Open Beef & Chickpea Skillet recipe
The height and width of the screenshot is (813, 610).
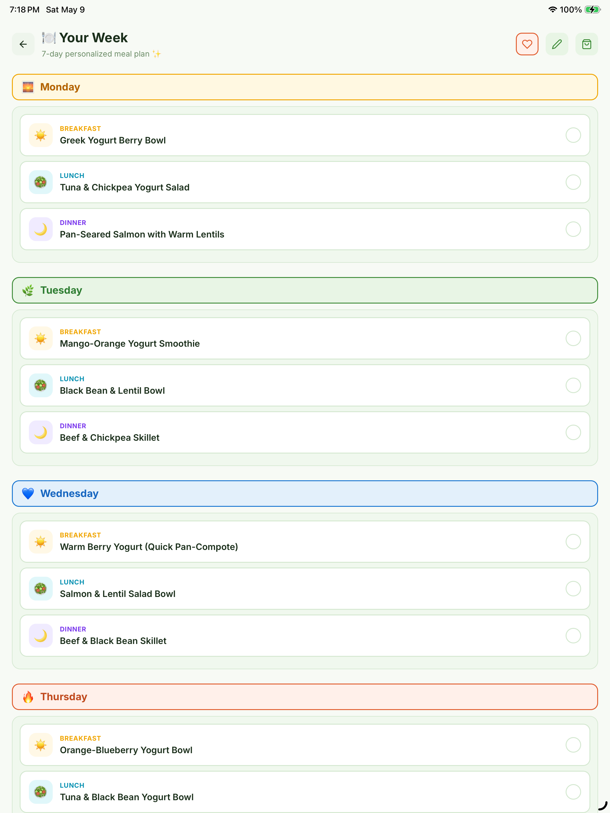[x=305, y=433]
